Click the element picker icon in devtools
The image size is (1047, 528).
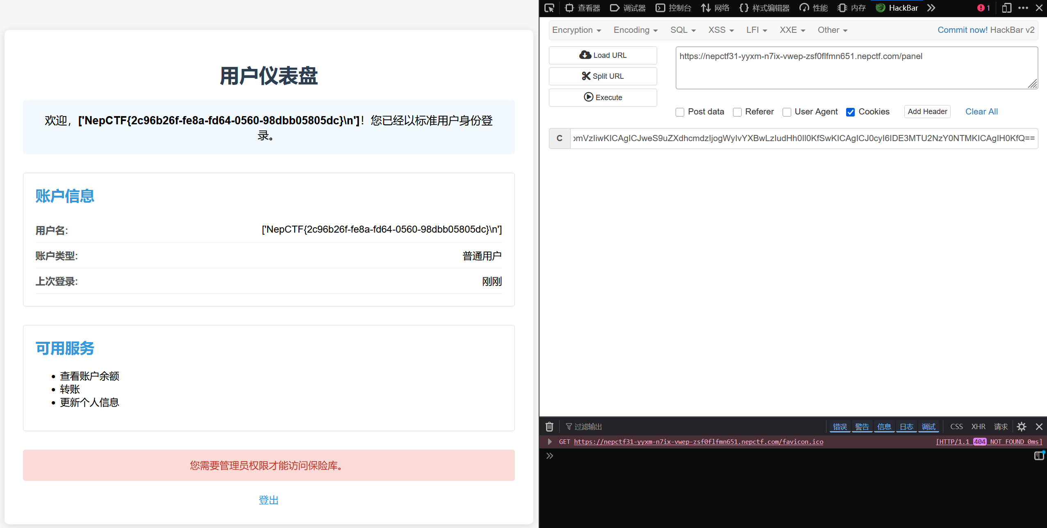pyautogui.click(x=549, y=8)
